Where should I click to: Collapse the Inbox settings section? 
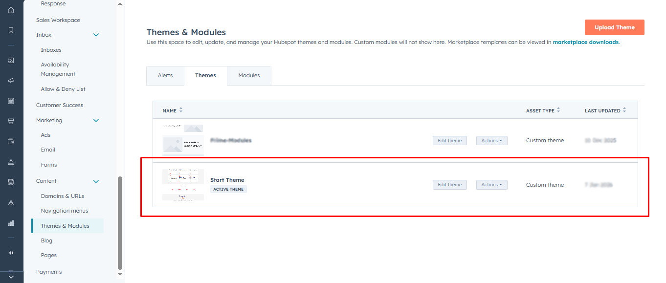96,35
